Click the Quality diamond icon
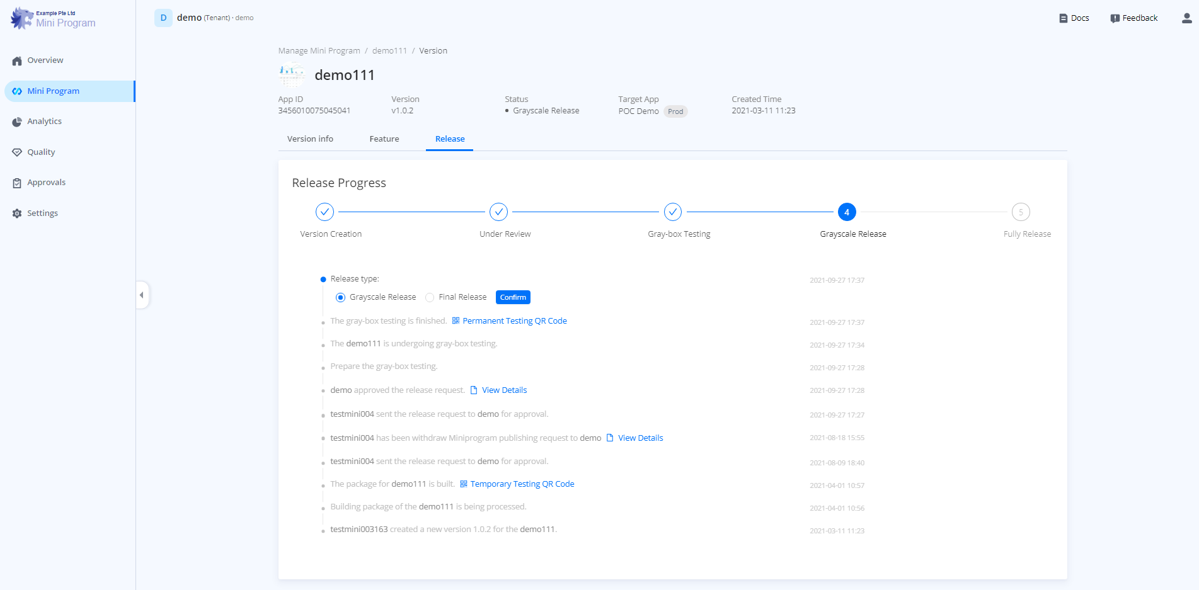This screenshot has height=590, width=1199. tap(17, 152)
